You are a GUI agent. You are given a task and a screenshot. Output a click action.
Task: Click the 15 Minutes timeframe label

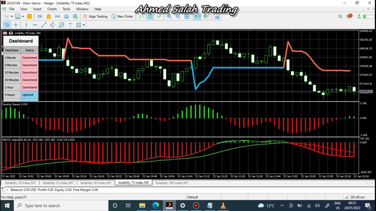pos(12,72)
